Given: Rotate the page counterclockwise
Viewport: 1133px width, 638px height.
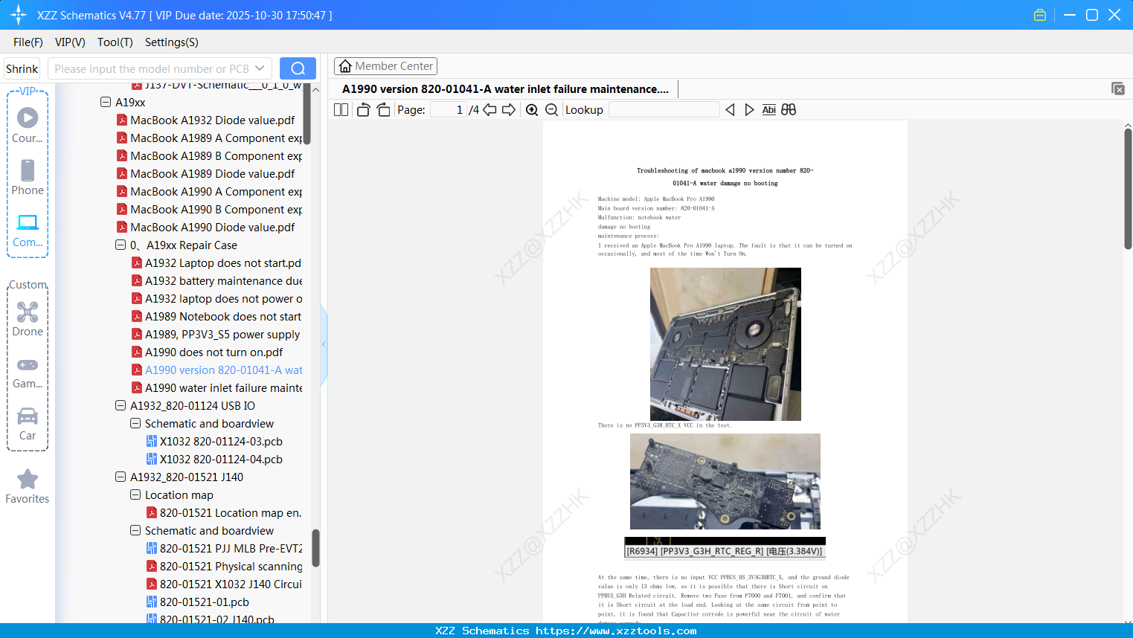Looking at the screenshot, I should click(x=364, y=110).
